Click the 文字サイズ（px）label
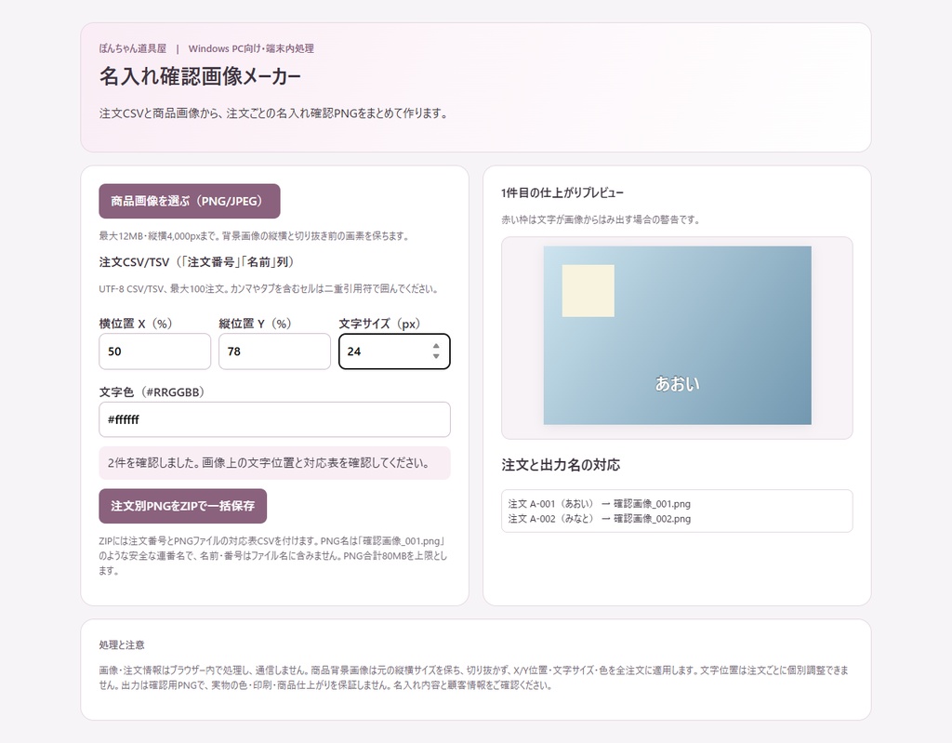The image size is (952, 743). [x=380, y=324]
